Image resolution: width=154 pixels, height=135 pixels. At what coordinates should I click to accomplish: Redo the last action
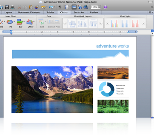tap(51, 7)
